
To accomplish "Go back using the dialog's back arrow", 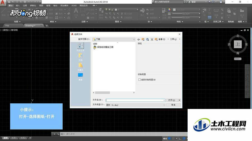I will [139, 39].
